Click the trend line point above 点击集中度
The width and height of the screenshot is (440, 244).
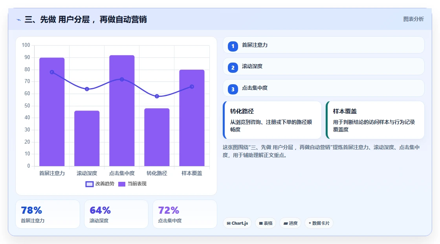pyautogui.click(x=122, y=79)
